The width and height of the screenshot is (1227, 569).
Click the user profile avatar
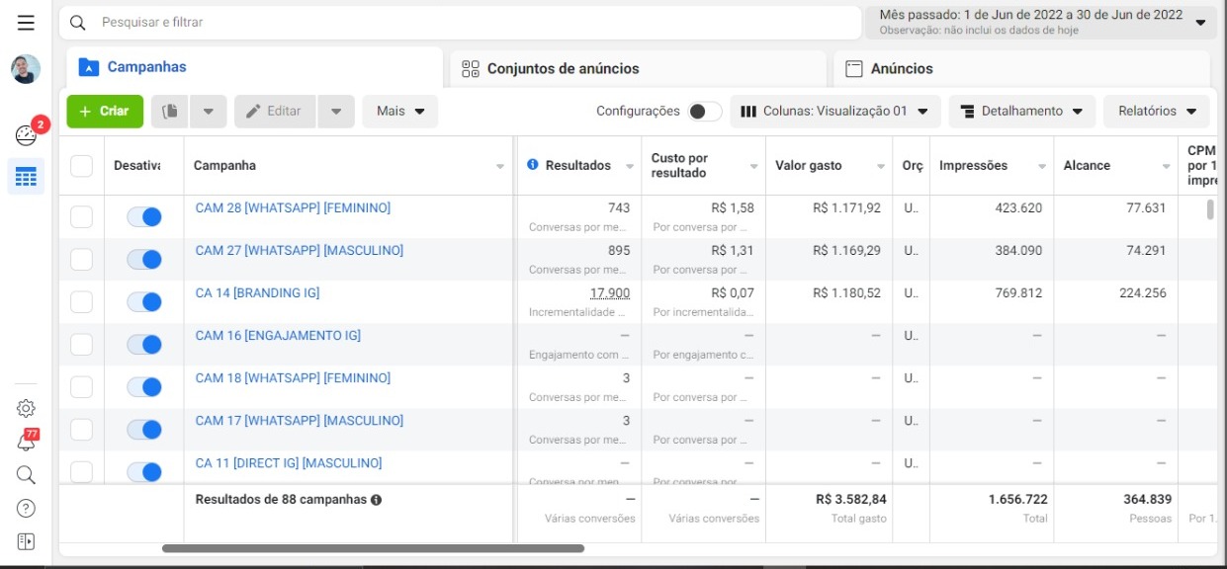(26, 69)
